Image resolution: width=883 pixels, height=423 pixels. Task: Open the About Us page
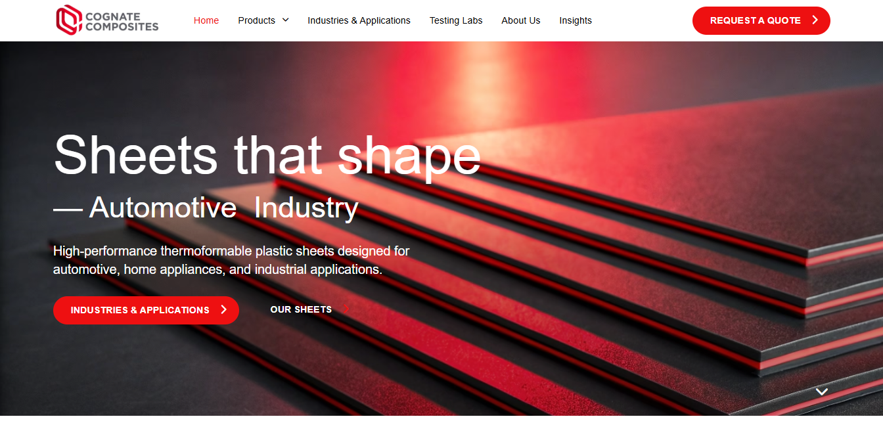tap(520, 20)
